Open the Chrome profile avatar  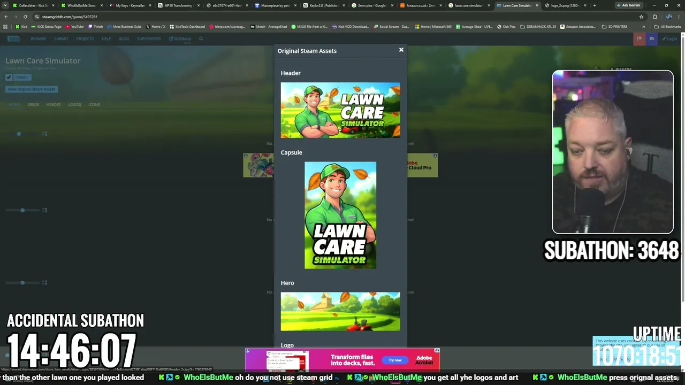(x=668, y=17)
